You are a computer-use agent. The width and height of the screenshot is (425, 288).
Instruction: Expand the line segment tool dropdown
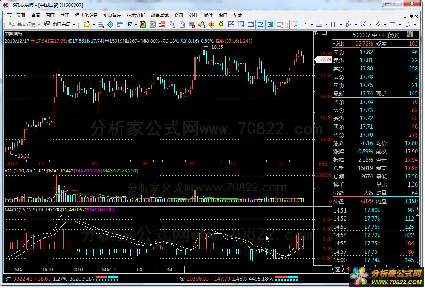[x=312, y=25]
